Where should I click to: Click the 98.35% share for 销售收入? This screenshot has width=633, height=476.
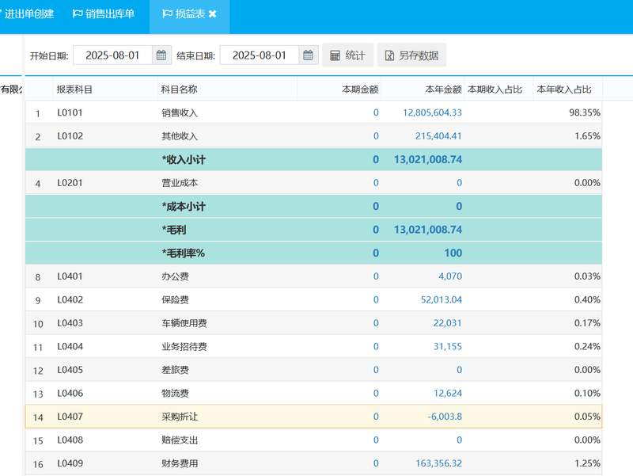click(585, 112)
